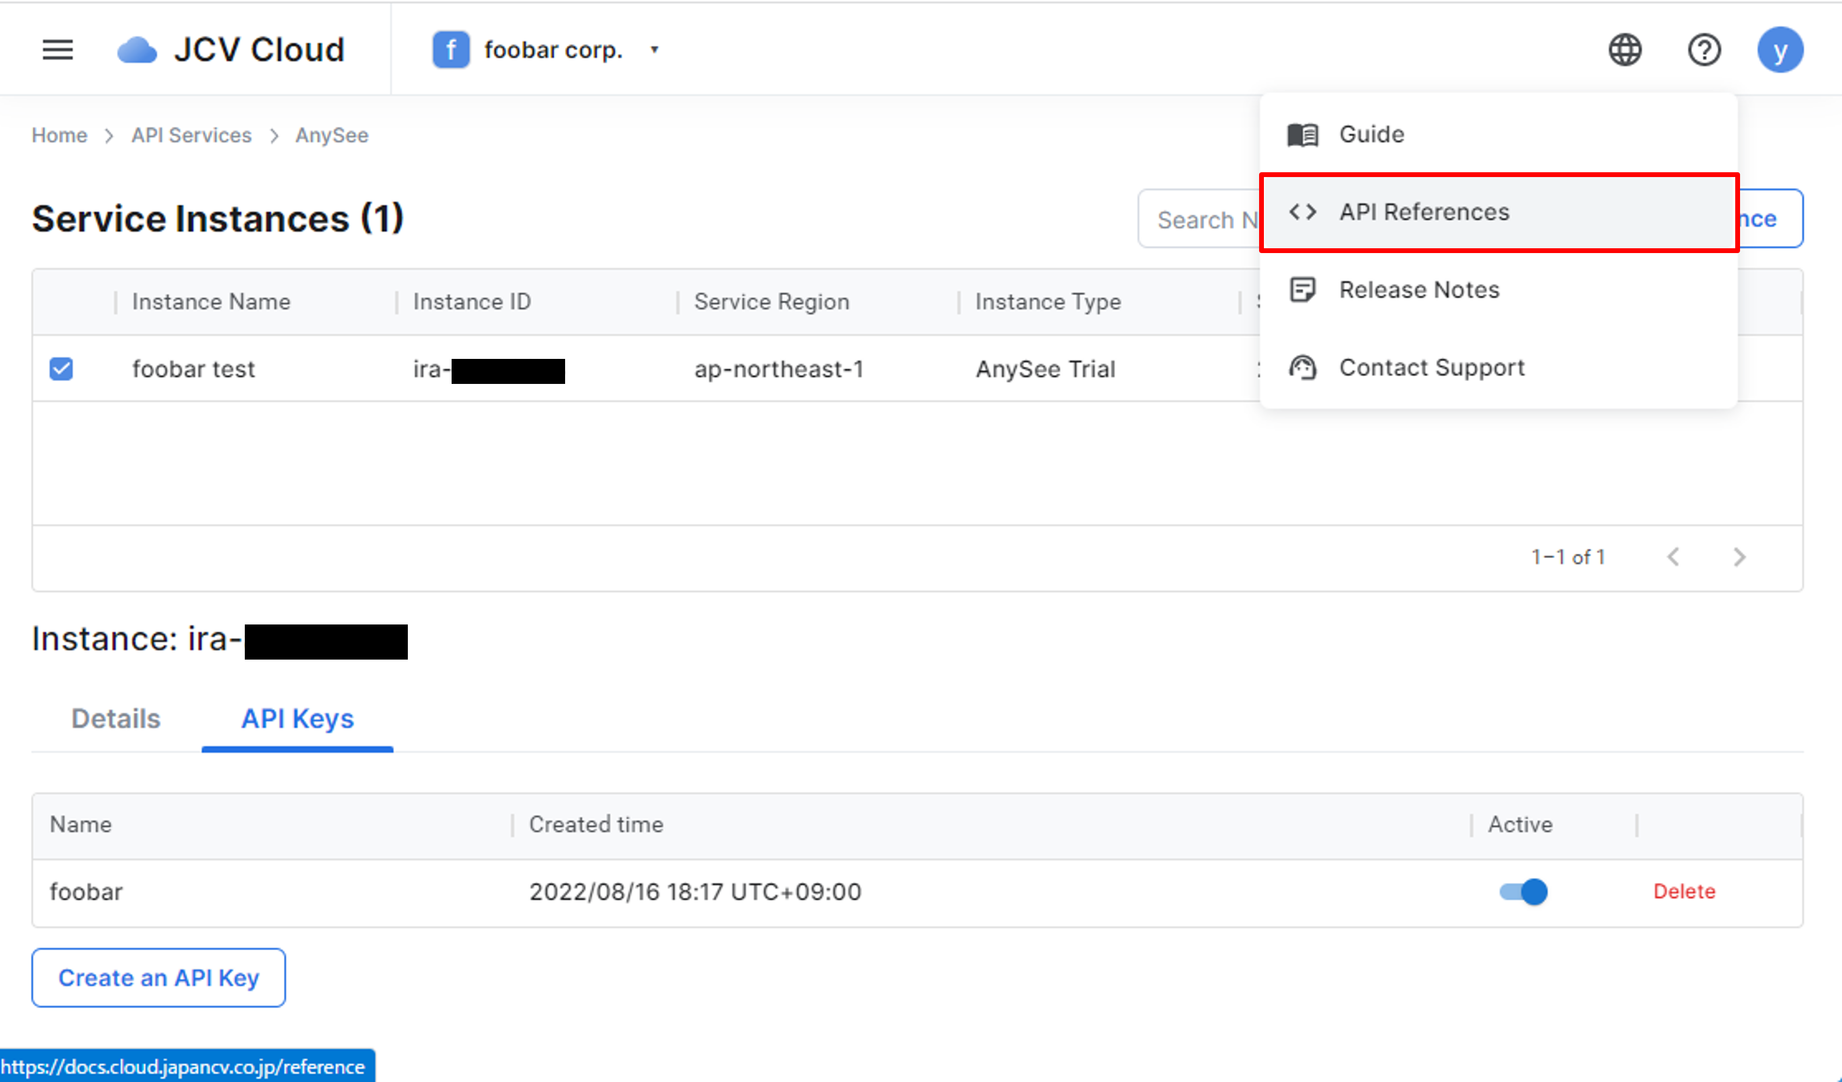Click the foobar corp. 'f' organization icon
The image size is (1842, 1082).
[x=451, y=50]
